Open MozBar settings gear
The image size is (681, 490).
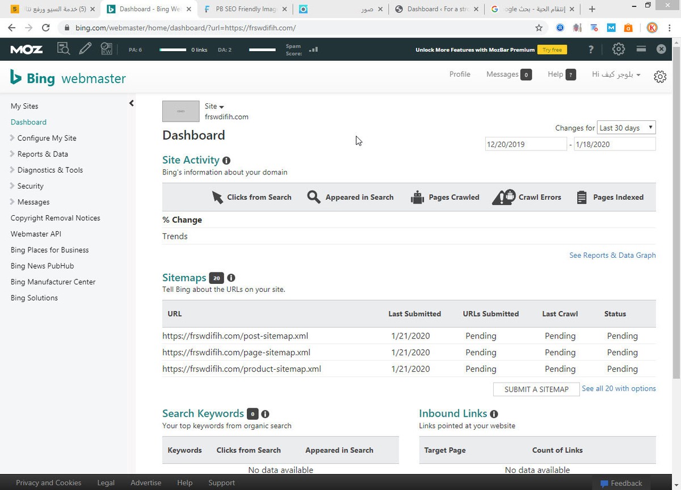click(x=619, y=49)
